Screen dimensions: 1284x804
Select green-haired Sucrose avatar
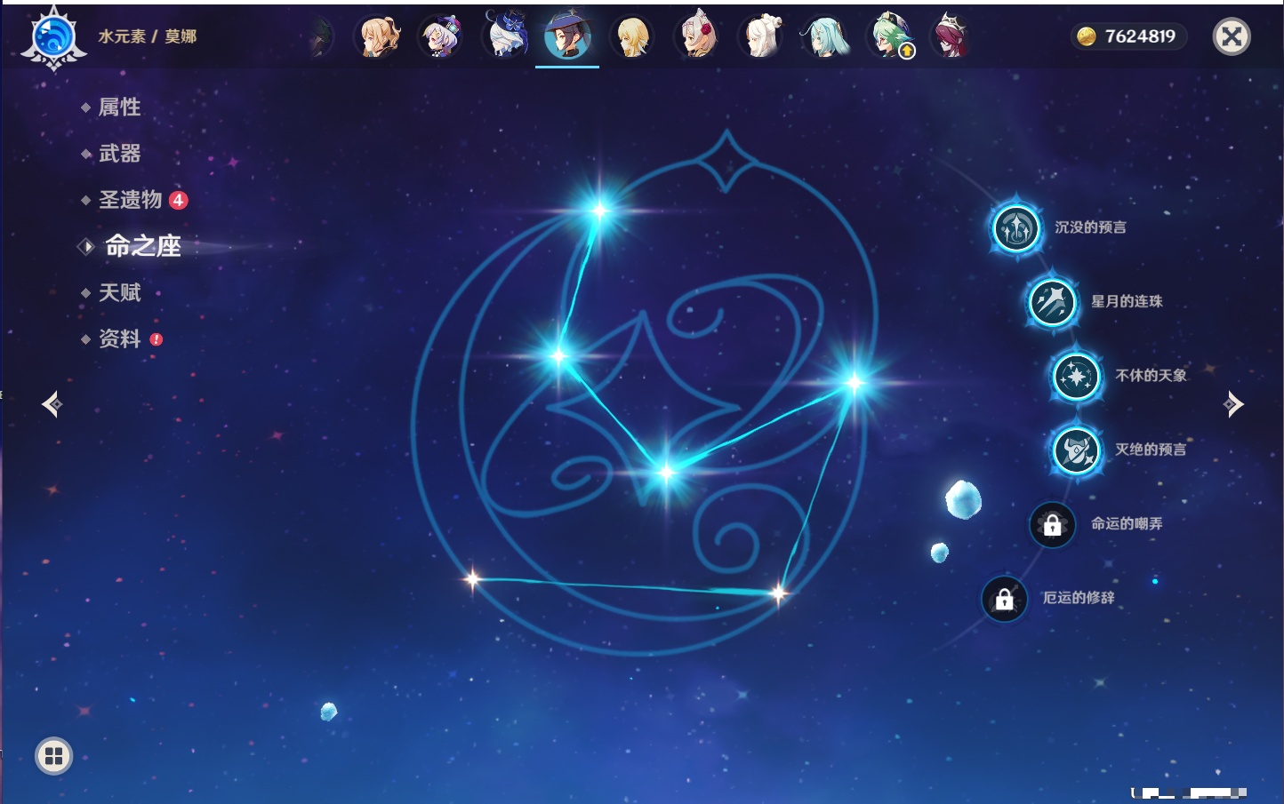(x=889, y=36)
